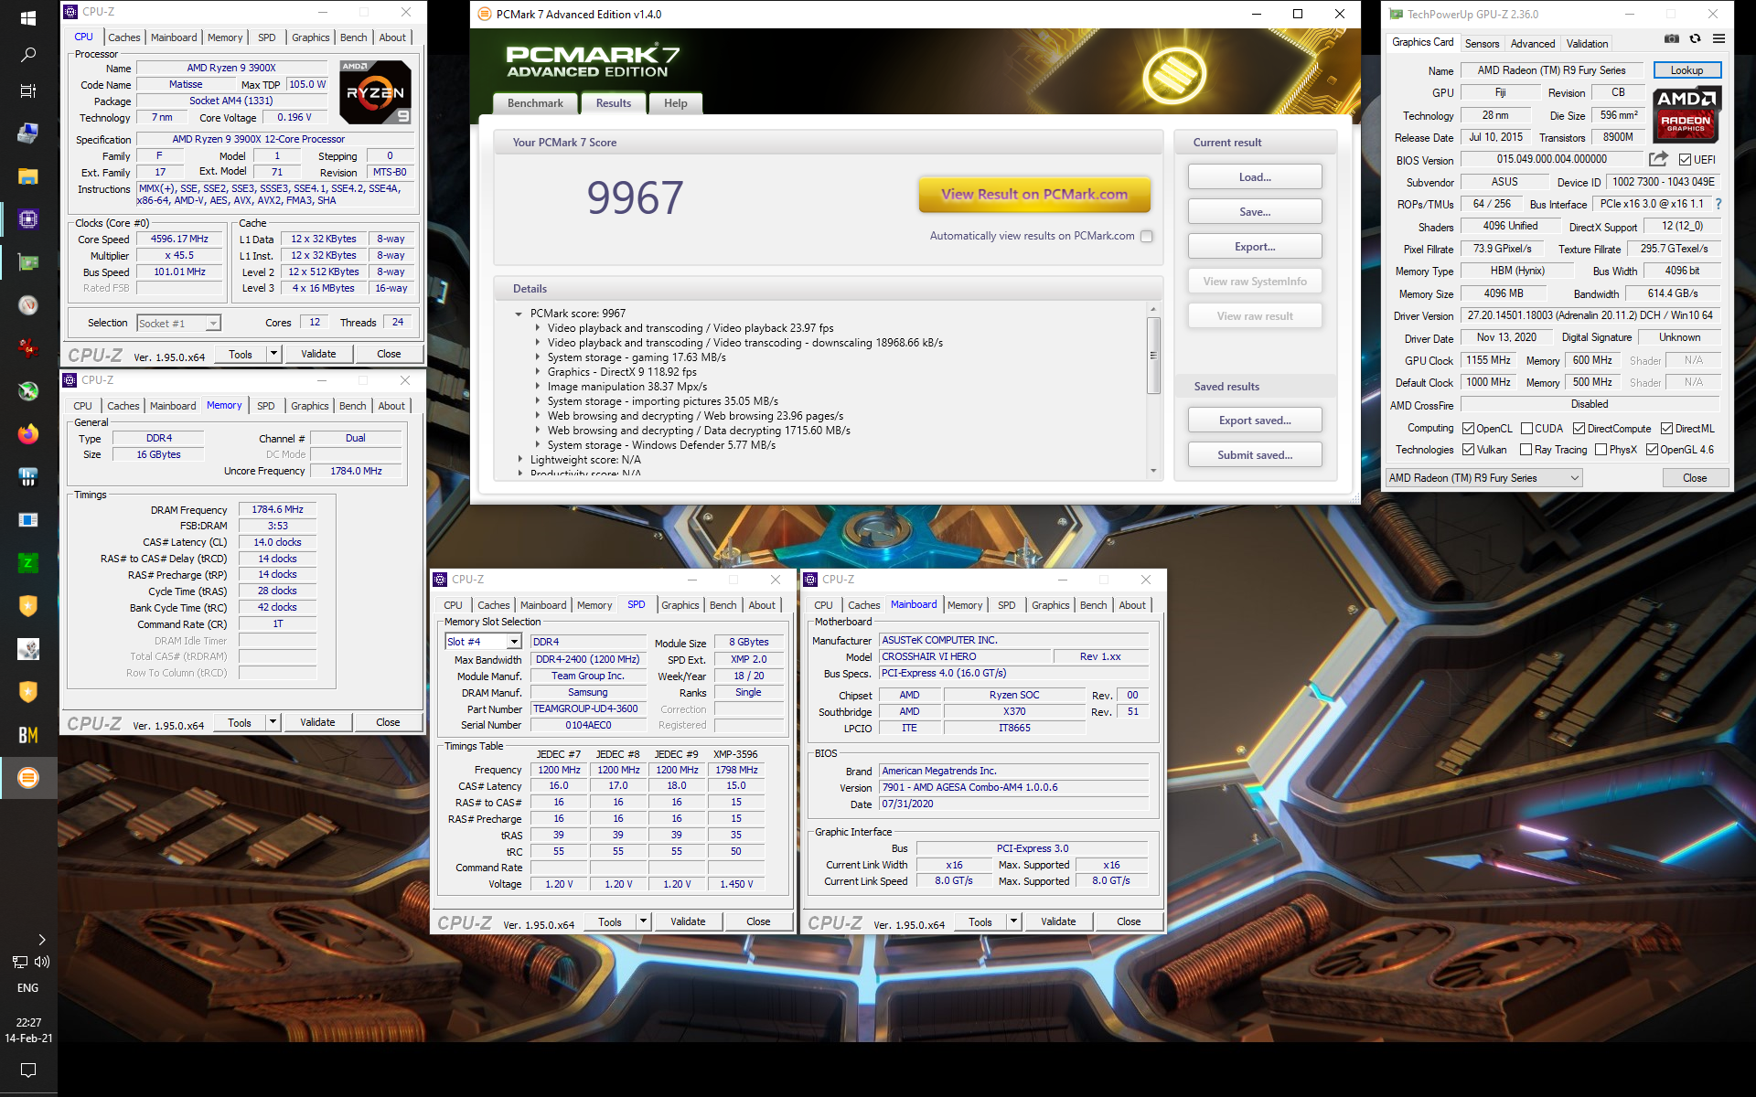
Task: Open the Bus Interface question mark help
Action: 1719,204
